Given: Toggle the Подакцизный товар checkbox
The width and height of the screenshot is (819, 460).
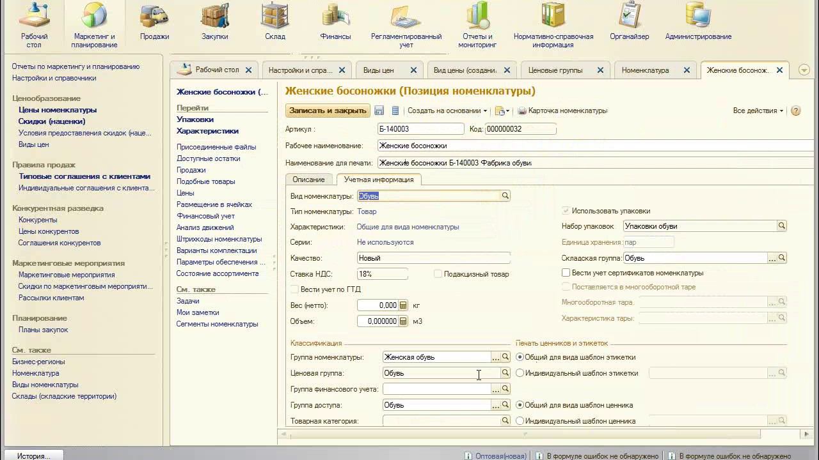Looking at the screenshot, I should tap(438, 274).
